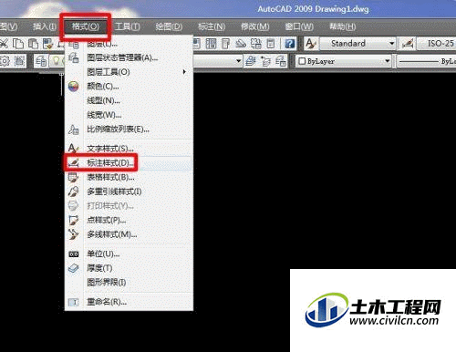Screen dimensions: 456x352
Task: Click the Copy icon in the toolbar
Action: (x=18, y=44)
